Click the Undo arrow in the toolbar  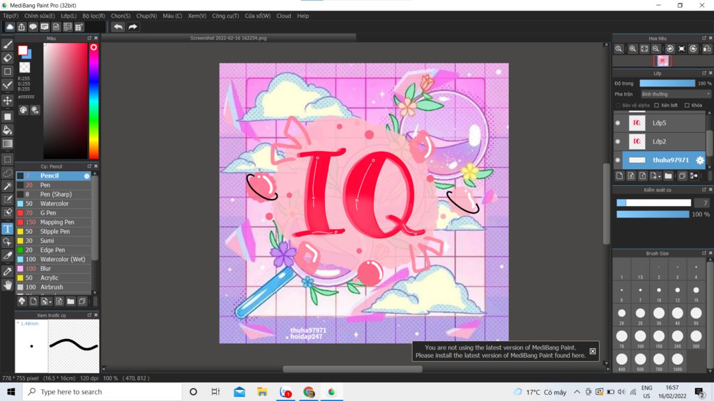click(118, 27)
